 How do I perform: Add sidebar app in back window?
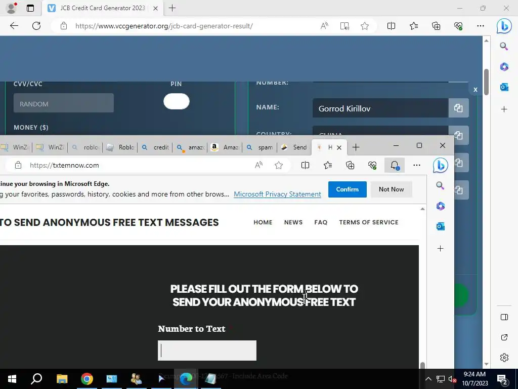point(504,109)
